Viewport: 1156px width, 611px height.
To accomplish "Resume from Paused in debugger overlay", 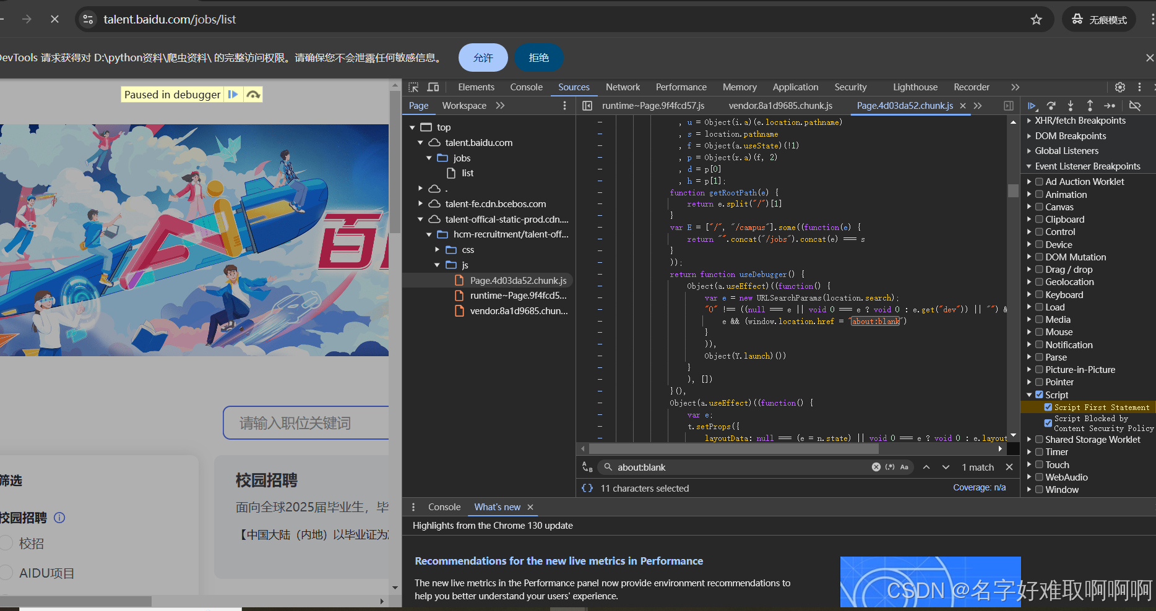I will click(x=233, y=95).
